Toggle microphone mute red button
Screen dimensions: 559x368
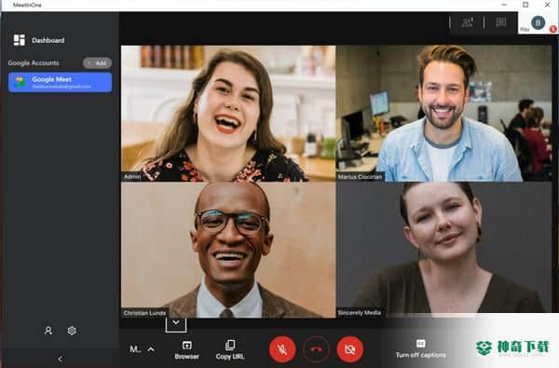(282, 349)
